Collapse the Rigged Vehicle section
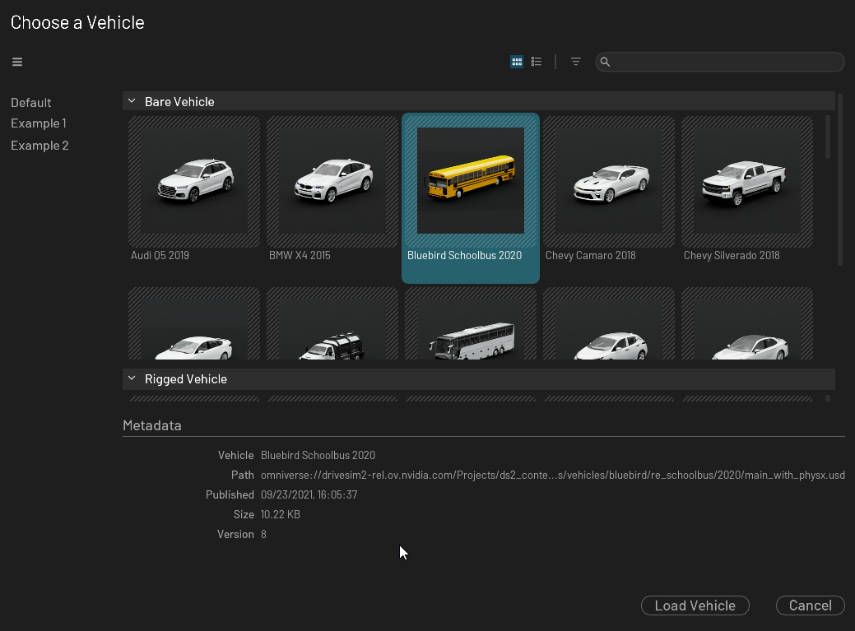This screenshot has height=631, width=855. click(132, 378)
